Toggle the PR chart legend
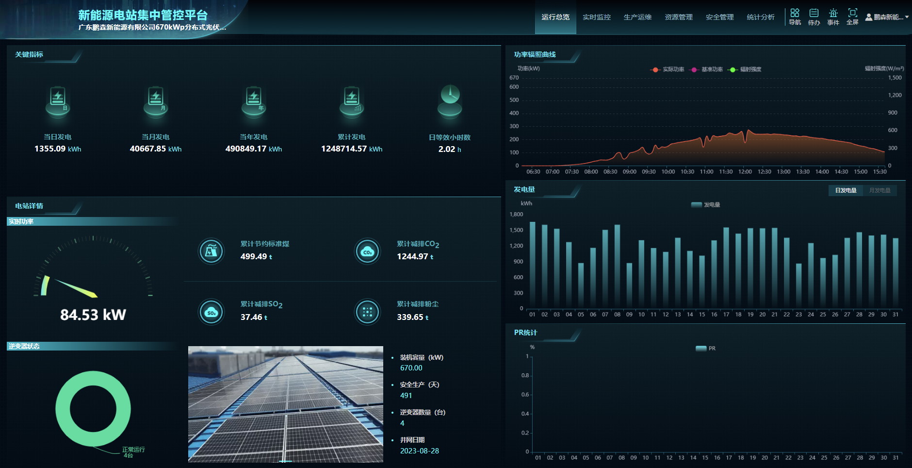This screenshot has height=468, width=912. [706, 349]
